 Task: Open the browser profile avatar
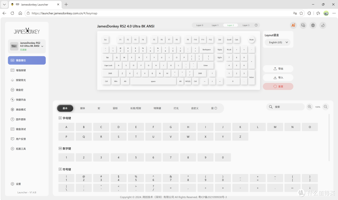click(326, 13)
